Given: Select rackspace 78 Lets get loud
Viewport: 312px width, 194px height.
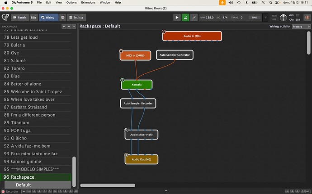Looking at the screenshot, I should [36, 37].
